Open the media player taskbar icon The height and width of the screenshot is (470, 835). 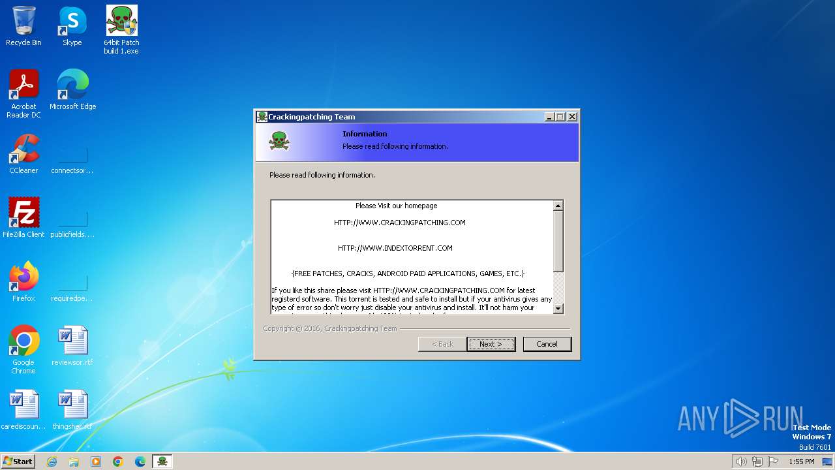(x=96, y=462)
